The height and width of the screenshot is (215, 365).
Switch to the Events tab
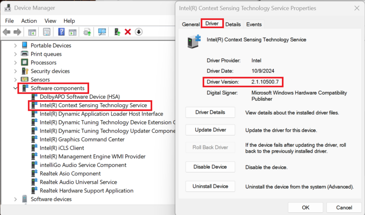point(254,24)
